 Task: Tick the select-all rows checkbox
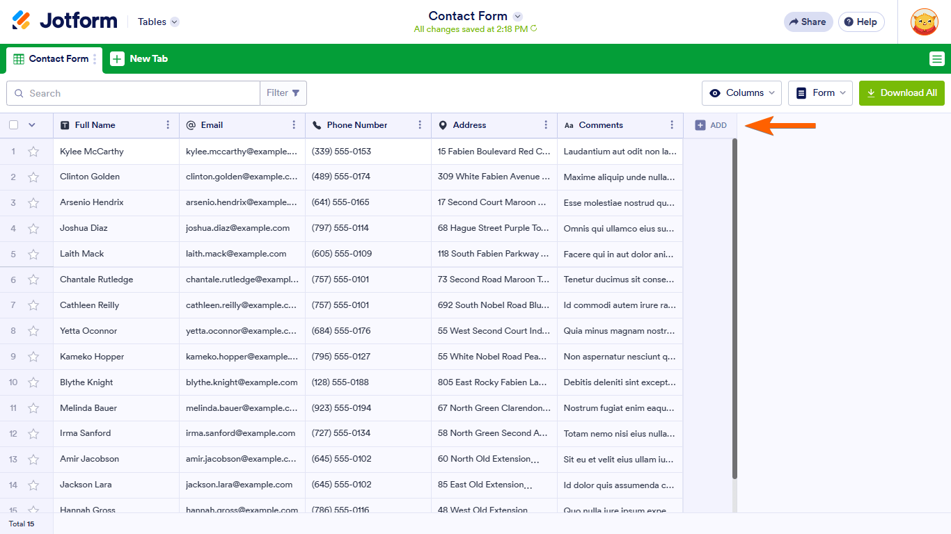(14, 125)
